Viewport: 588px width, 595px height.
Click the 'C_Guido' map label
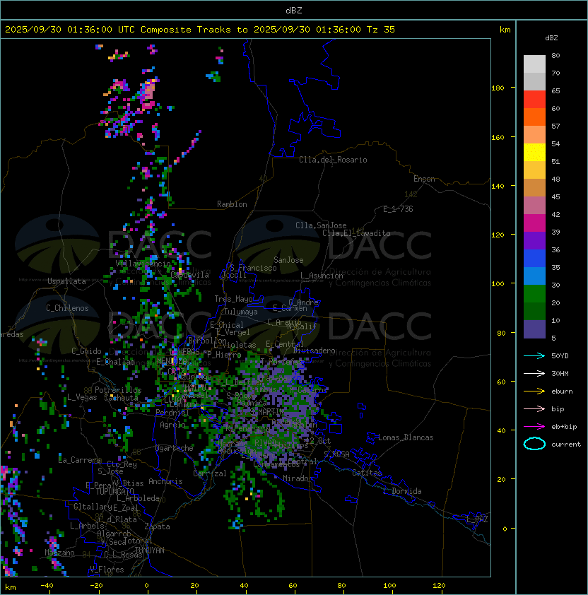pyautogui.click(x=86, y=351)
